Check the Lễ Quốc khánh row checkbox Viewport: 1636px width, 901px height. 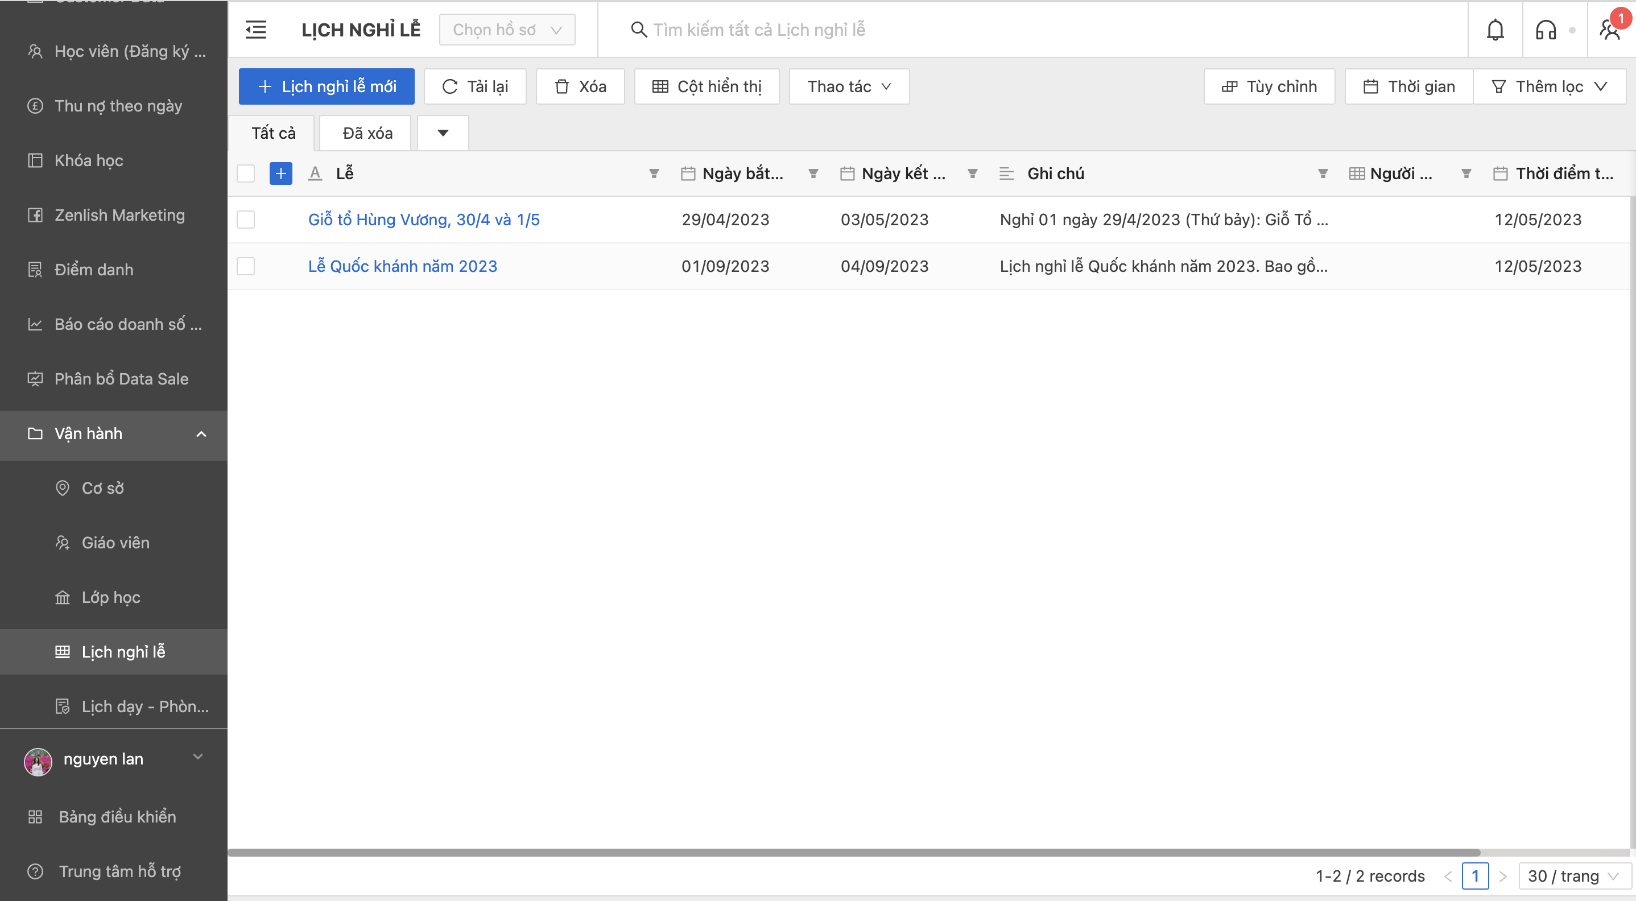246,266
